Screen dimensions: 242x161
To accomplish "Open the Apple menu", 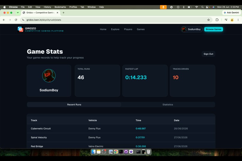I will coord(5,7).
